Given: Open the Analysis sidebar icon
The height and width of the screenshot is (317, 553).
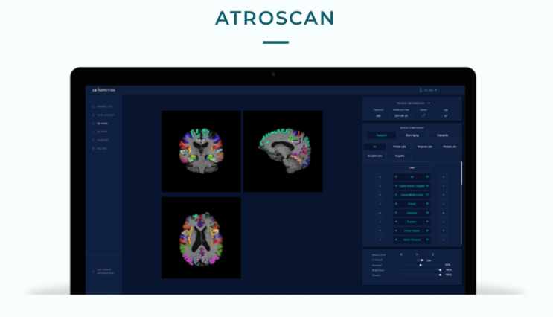Looking at the screenshot, I should [x=93, y=141].
